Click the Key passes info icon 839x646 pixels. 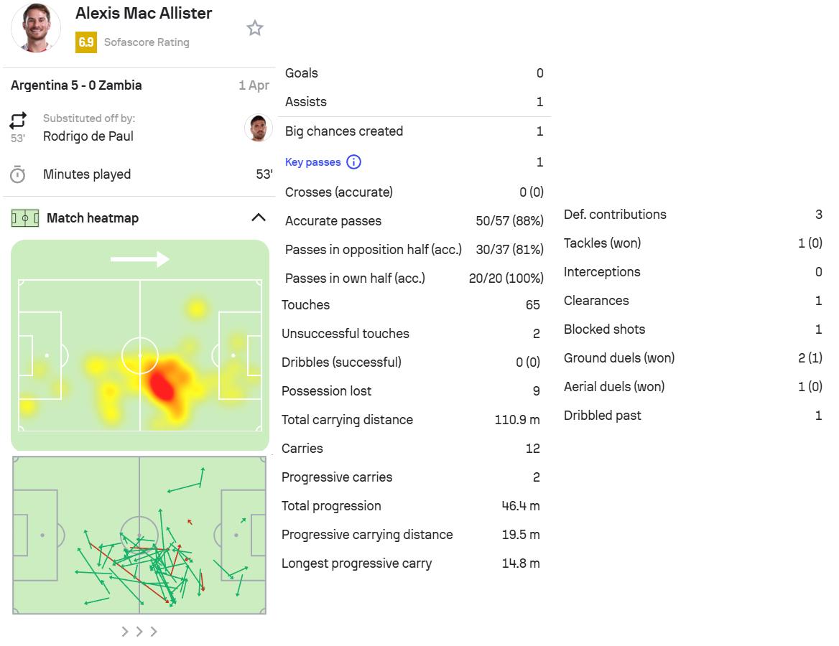pyautogui.click(x=353, y=162)
